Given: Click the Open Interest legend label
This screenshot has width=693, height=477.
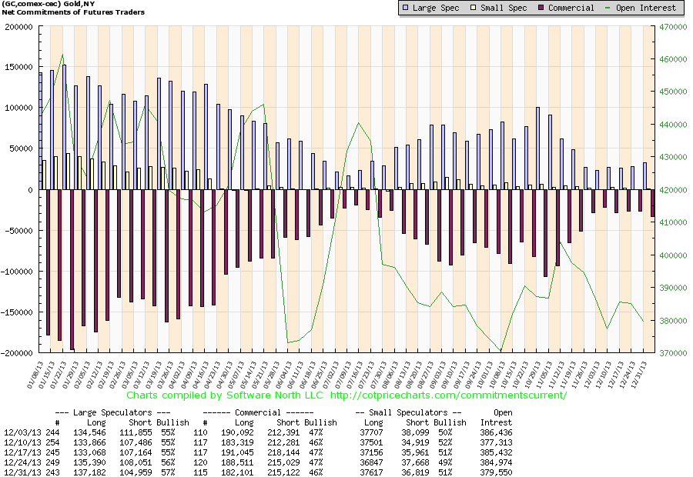Looking at the screenshot, I should point(646,8).
